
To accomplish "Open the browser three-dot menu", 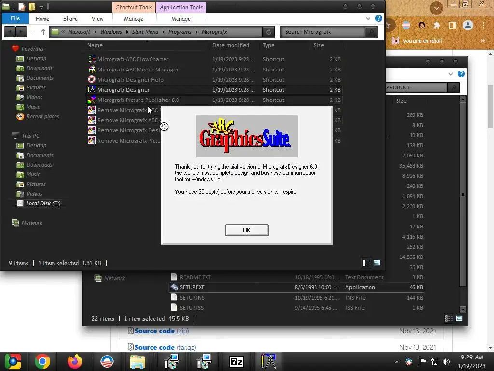I will point(483,25).
